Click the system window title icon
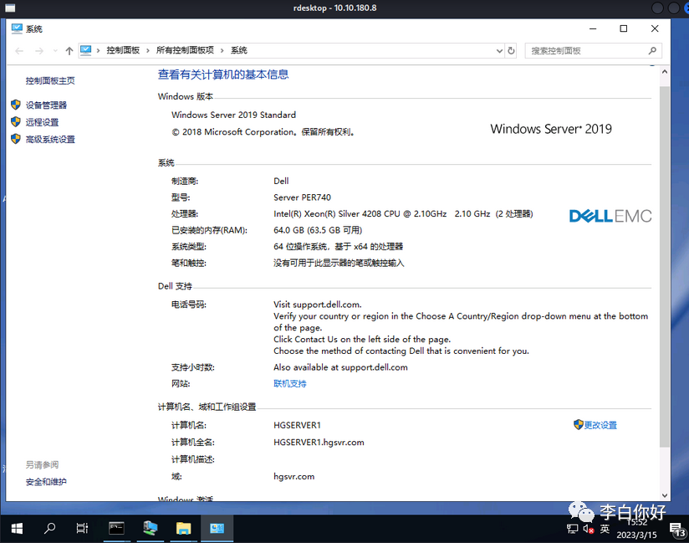Image resolution: width=689 pixels, height=543 pixels. [17, 28]
